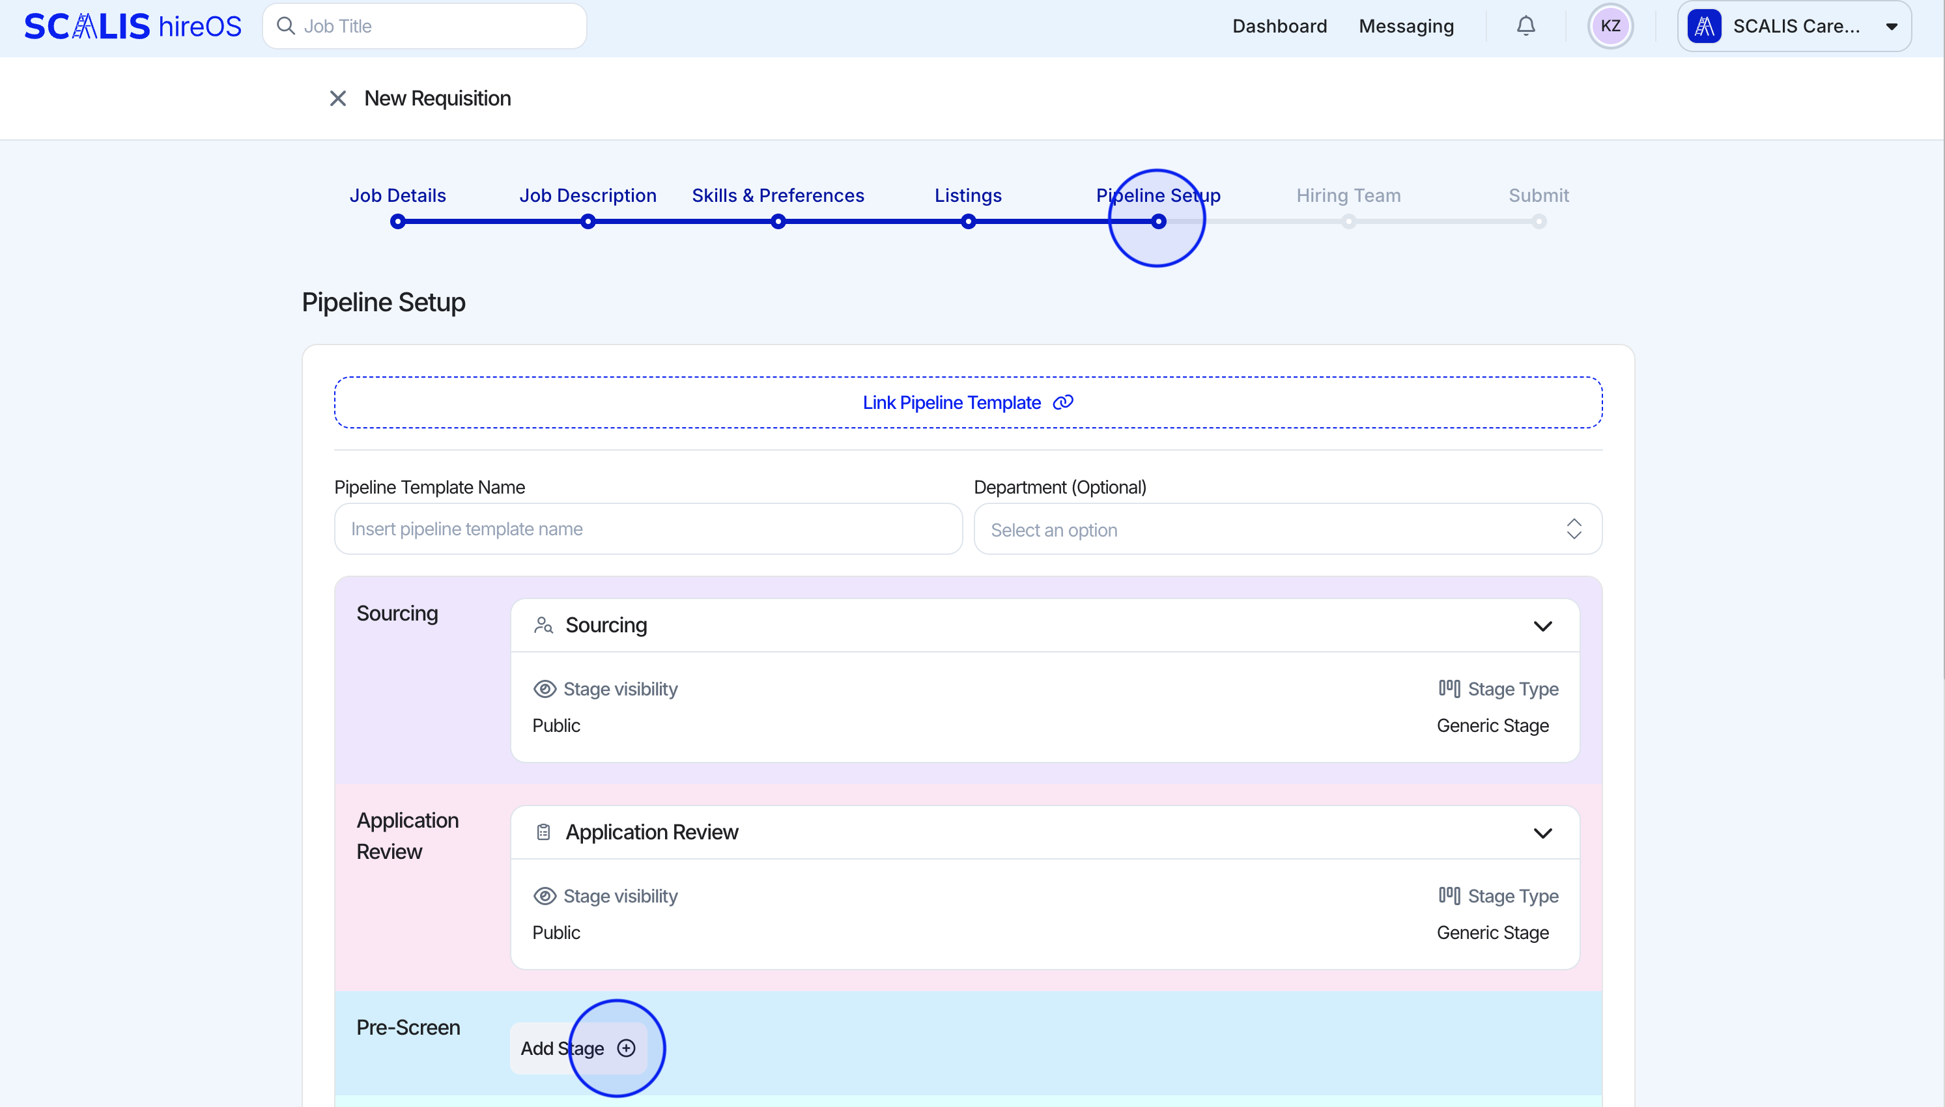
Task: Click Link Pipeline Template button
Action: point(967,403)
